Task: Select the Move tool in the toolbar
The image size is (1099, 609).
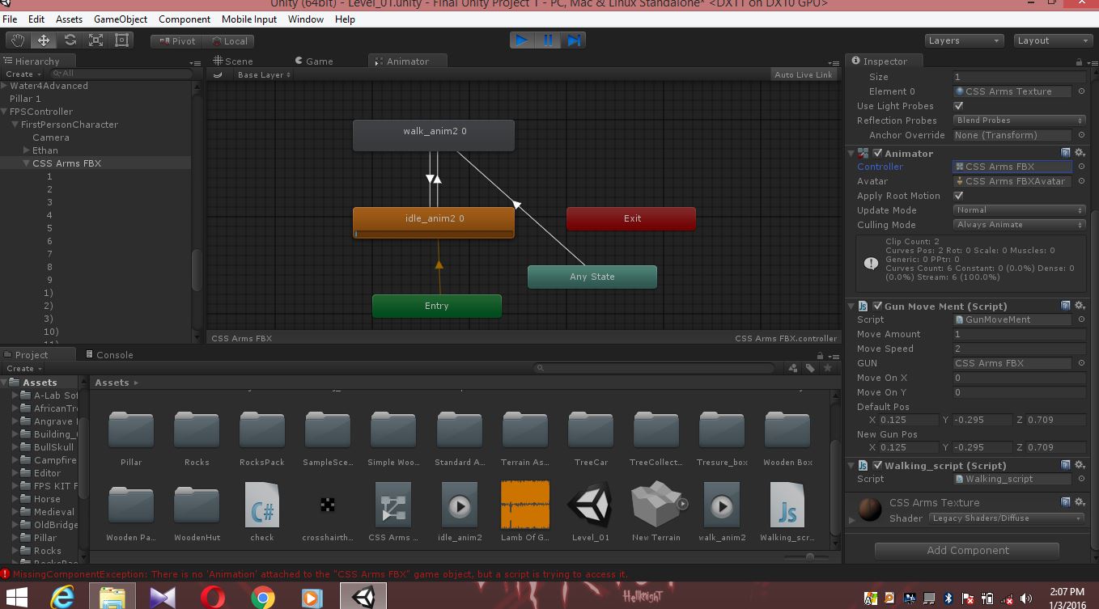Action: 44,40
